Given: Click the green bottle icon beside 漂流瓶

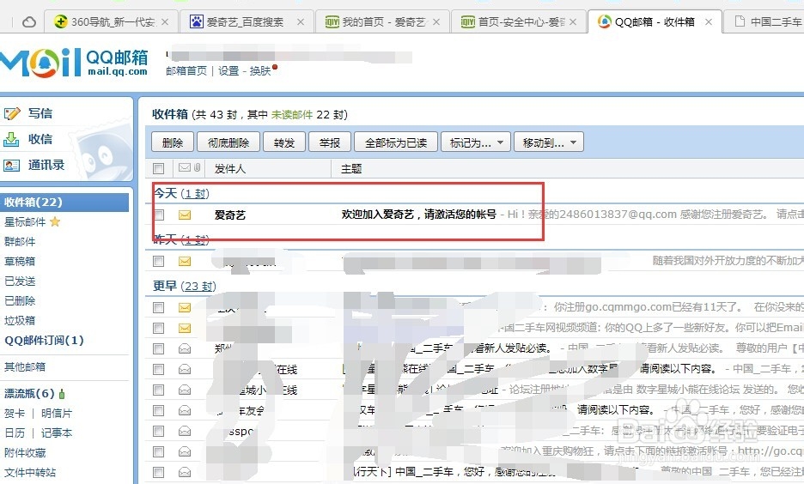Looking at the screenshot, I should click(62, 394).
